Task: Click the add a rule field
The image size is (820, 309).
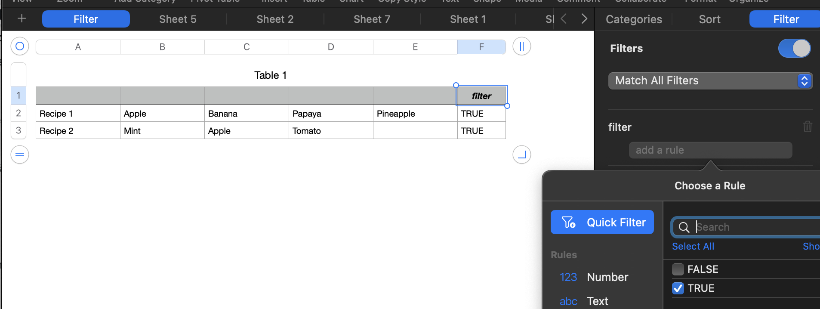Action: 710,150
